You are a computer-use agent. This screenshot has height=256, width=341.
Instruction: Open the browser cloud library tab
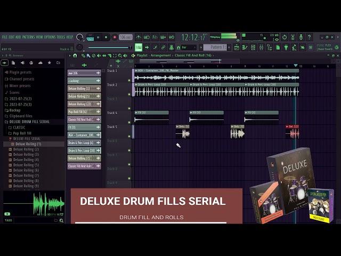point(40,63)
